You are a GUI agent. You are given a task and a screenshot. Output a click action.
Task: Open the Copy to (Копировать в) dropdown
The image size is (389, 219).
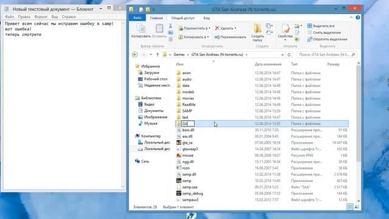[208, 37]
